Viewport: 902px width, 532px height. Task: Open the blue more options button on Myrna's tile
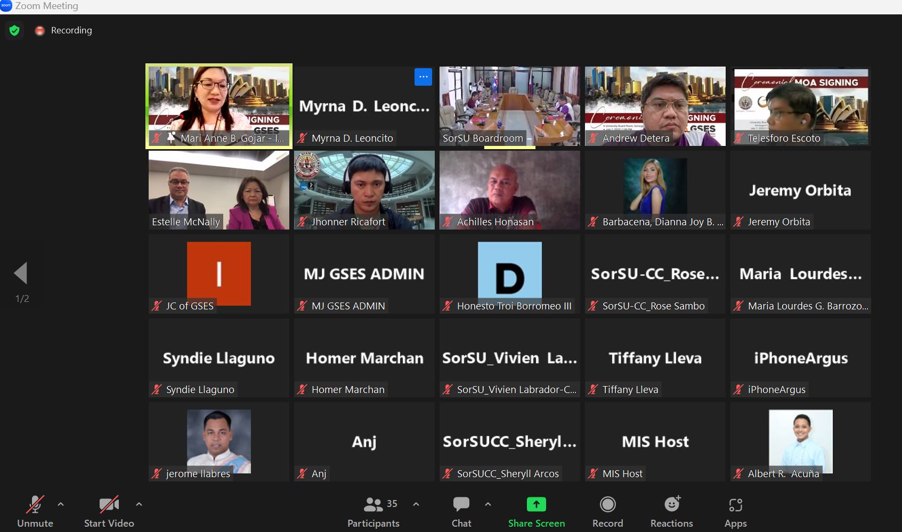pos(423,77)
